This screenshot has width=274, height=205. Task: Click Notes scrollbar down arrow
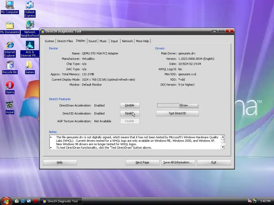(223, 147)
